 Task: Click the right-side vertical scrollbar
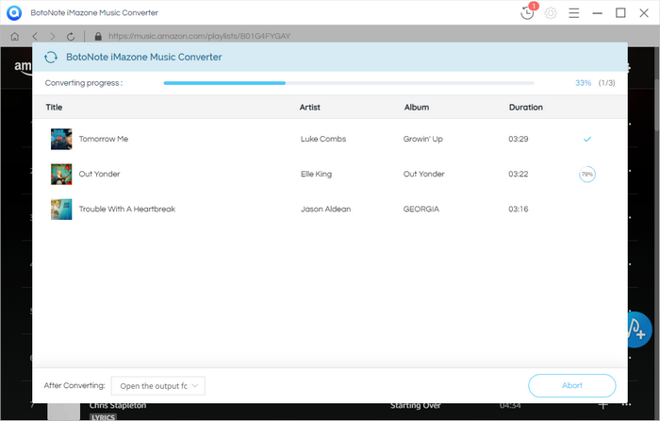[x=657, y=106]
